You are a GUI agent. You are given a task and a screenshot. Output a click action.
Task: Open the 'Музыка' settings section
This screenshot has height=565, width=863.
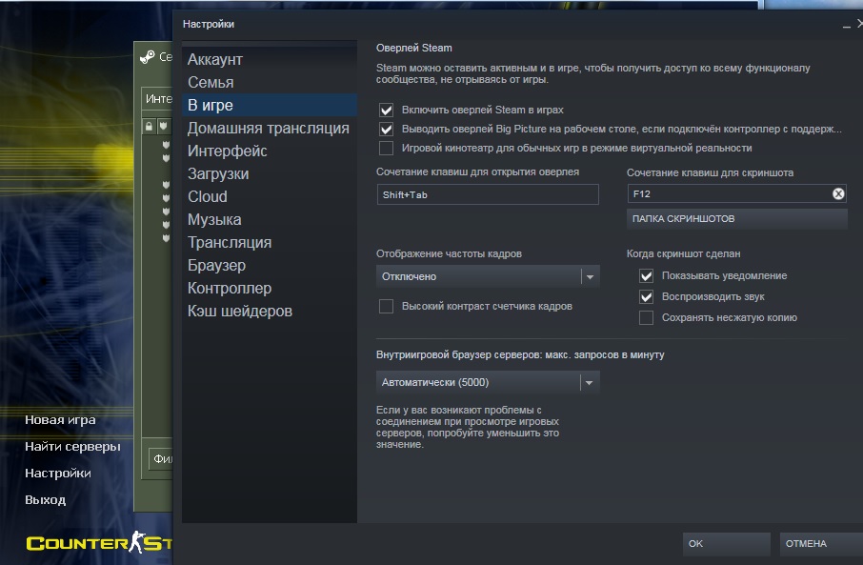(x=270, y=220)
